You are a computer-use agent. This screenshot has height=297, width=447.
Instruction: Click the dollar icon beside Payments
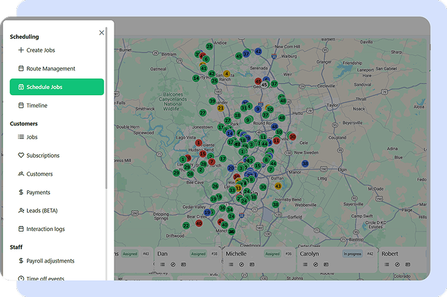click(21, 192)
